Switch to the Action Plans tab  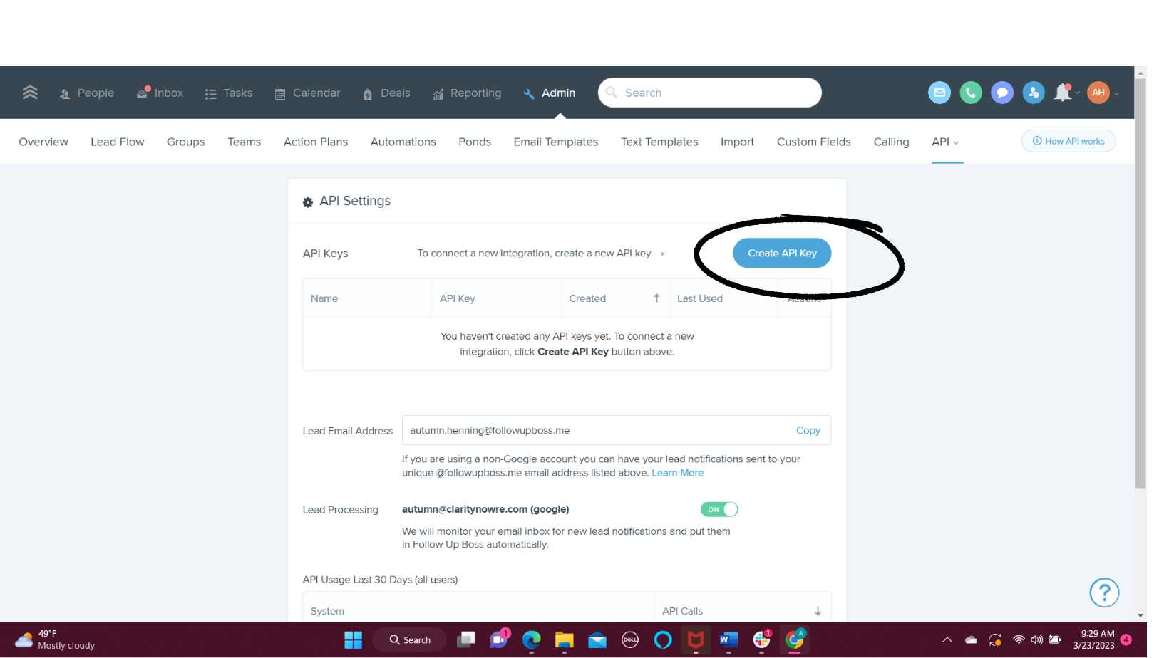316,142
